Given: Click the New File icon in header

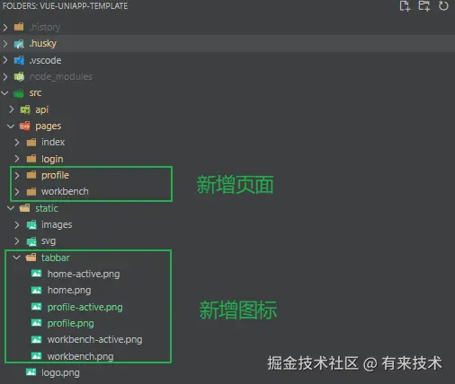Looking at the screenshot, I should pyautogui.click(x=405, y=6).
